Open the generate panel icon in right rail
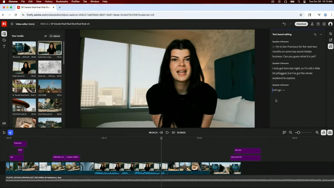 pyautogui.click(x=331, y=40)
